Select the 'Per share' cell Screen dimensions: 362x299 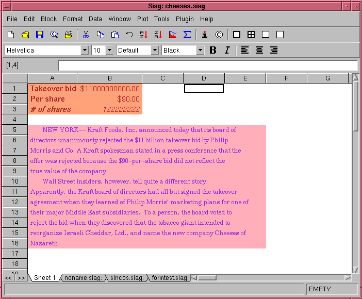tap(53, 99)
